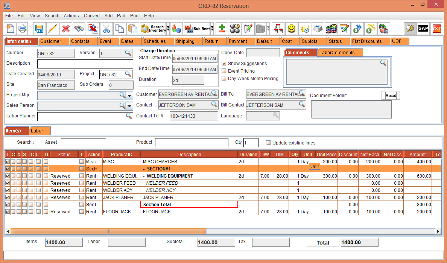447x263 pixels.
Task: Check the Update existing lines checkbox
Action: (268, 143)
